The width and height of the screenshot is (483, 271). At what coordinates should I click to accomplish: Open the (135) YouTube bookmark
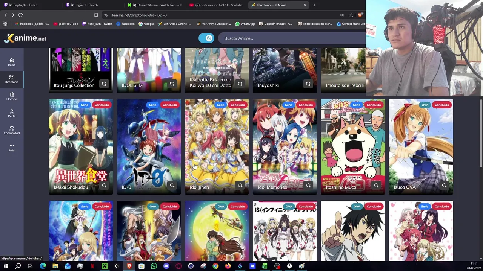tap(66, 24)
